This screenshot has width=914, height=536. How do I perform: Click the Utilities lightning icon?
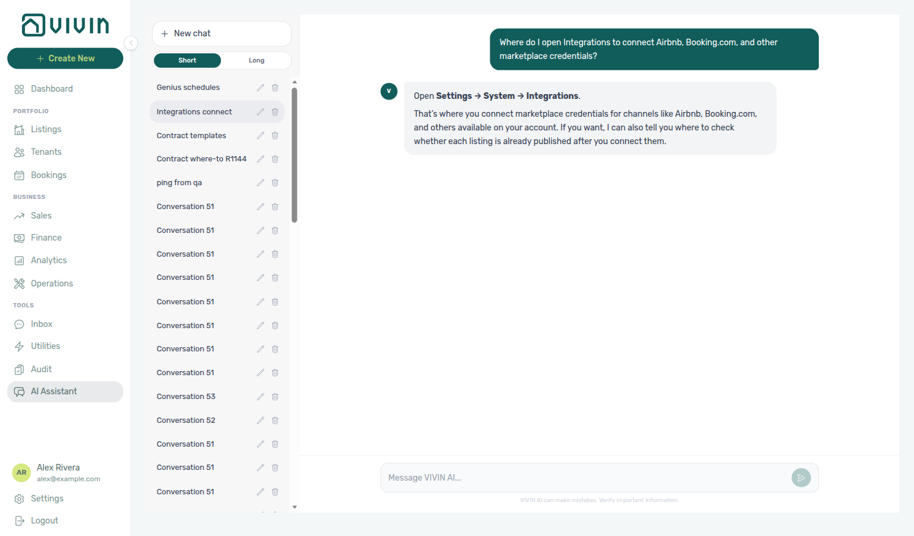(19, 347)
